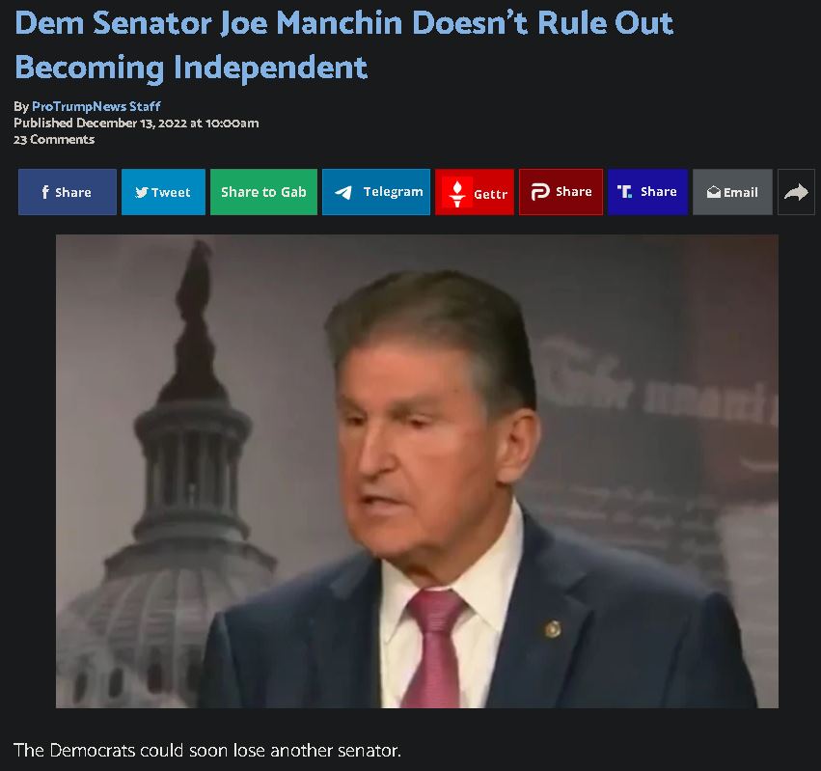Click the Gettr button label text
This screenshot has width=821, height=771.
pyautogui.click(x=491, y=194)
